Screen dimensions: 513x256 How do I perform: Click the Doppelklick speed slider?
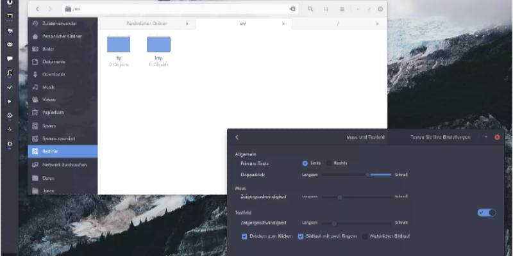coord(367,174)
